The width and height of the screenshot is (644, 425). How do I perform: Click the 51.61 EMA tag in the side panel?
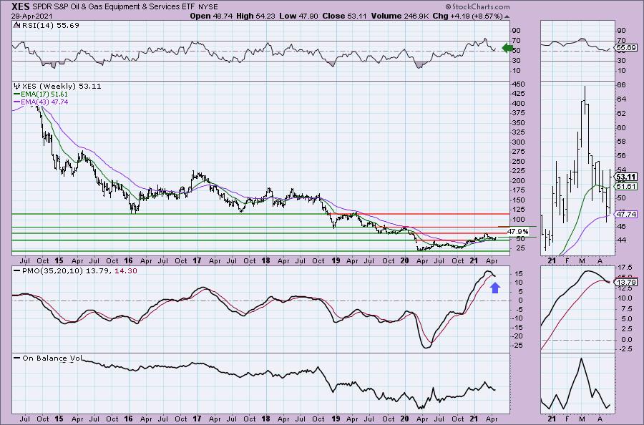tap(626, 186)
